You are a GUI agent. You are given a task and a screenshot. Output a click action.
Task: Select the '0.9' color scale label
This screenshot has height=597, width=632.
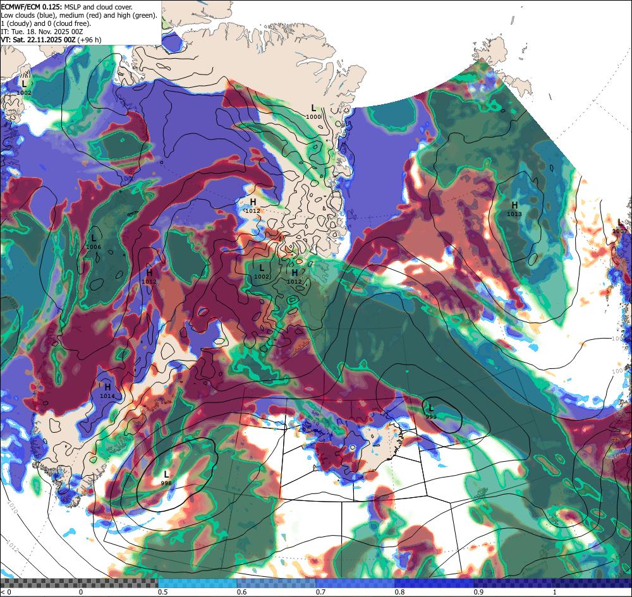478,592
